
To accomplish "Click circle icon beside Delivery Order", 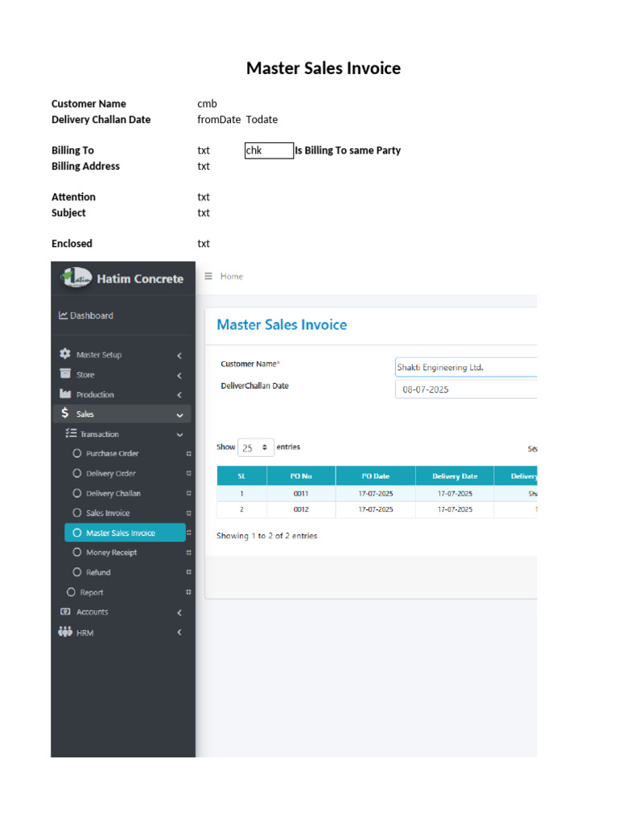I will pos(77,473).
